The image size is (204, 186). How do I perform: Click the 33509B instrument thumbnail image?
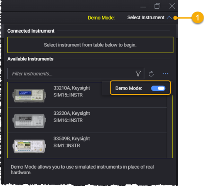coord(29,146)
